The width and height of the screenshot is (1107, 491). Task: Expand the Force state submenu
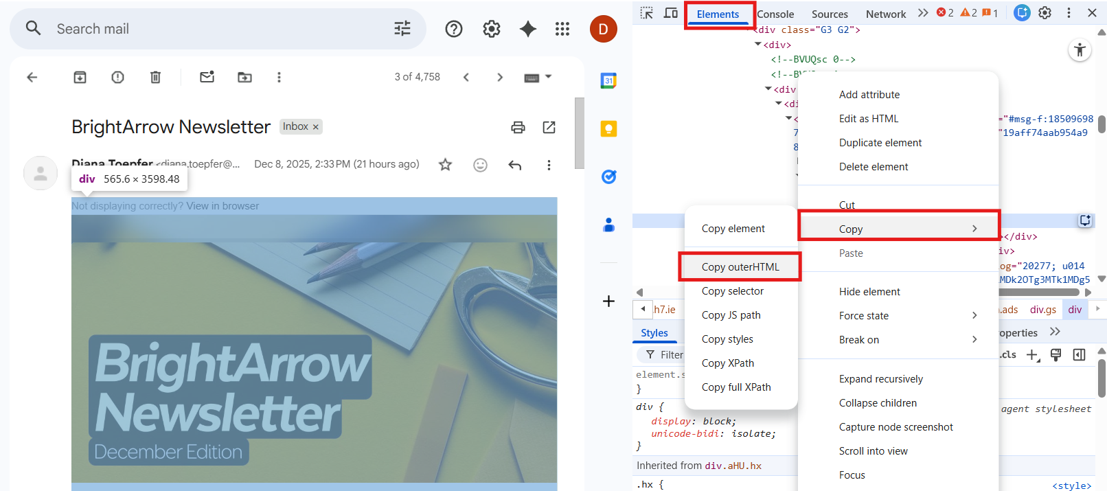click(x=898, y=316)
